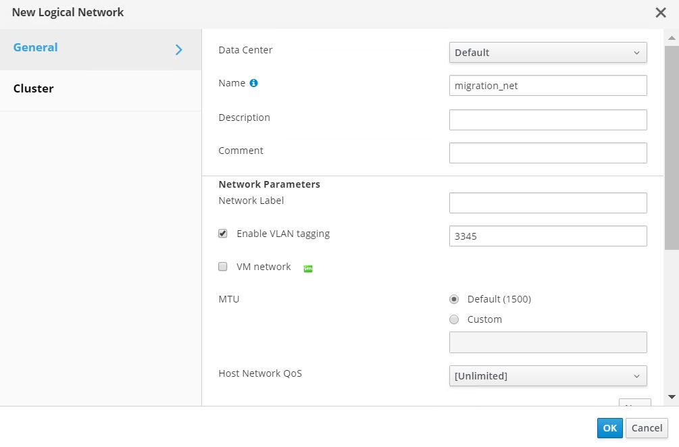Click the info icon beside Name

253,83
